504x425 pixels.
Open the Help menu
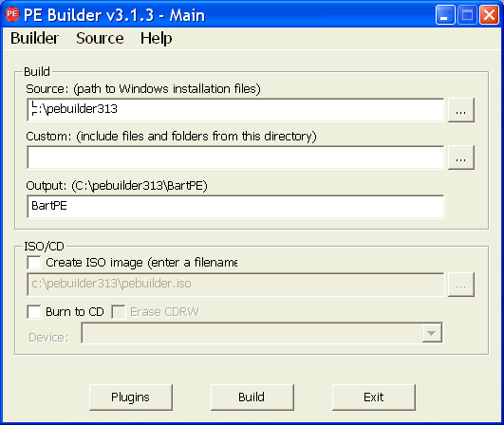coord(157,38)
